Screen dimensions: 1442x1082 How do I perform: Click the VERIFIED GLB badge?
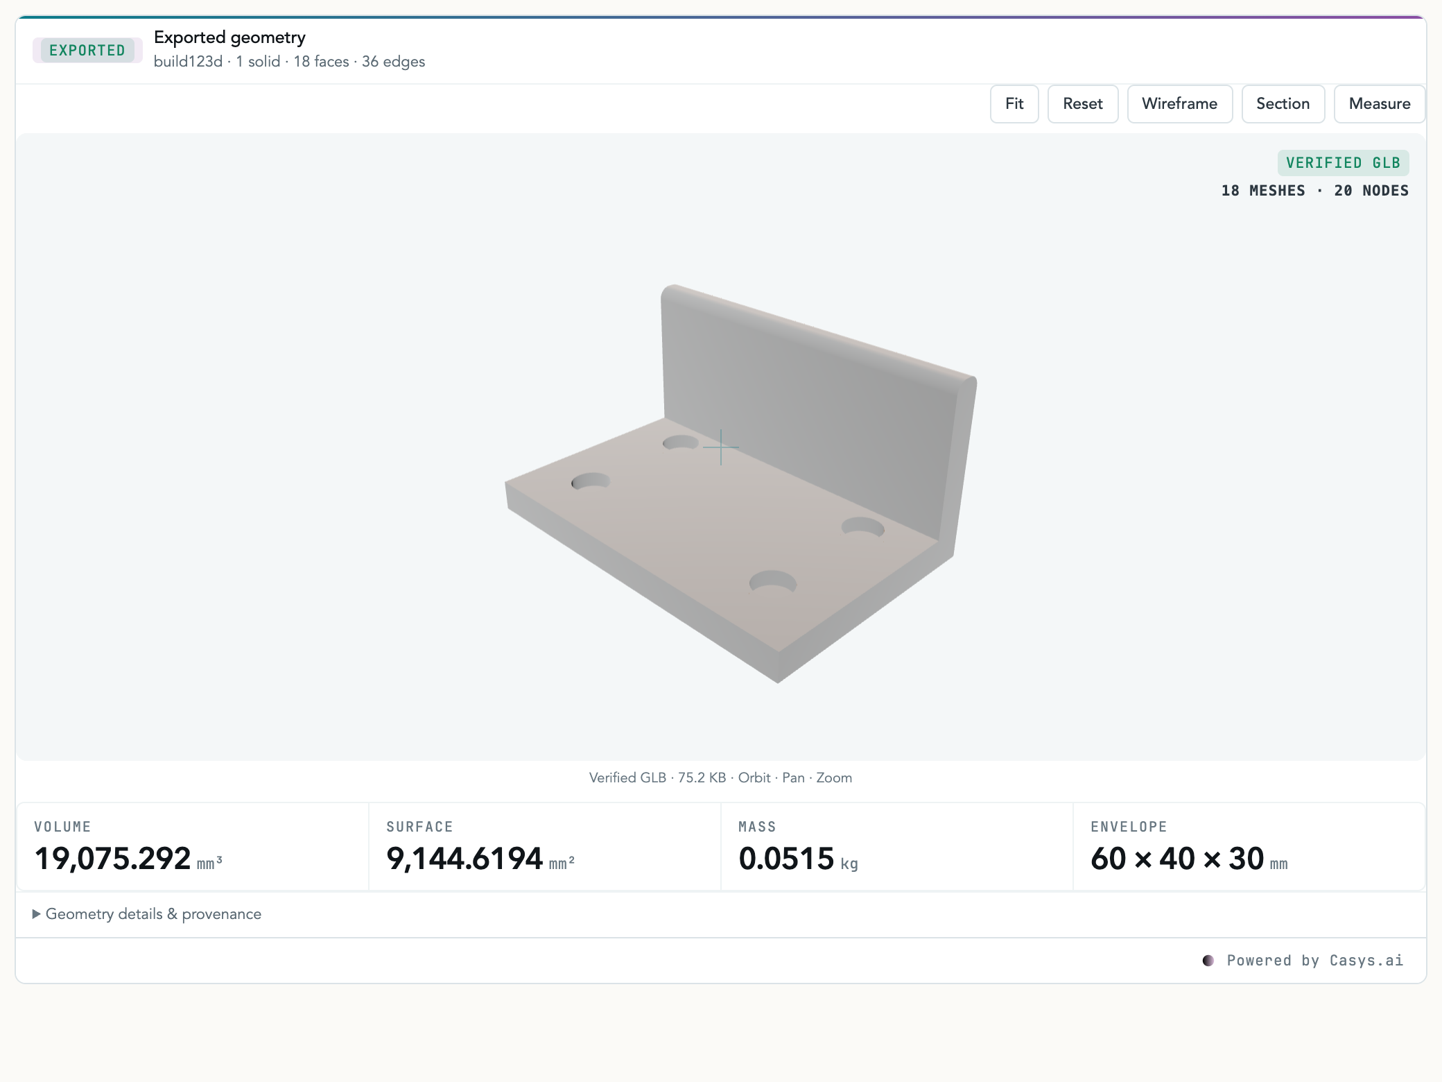[1344, 163]
